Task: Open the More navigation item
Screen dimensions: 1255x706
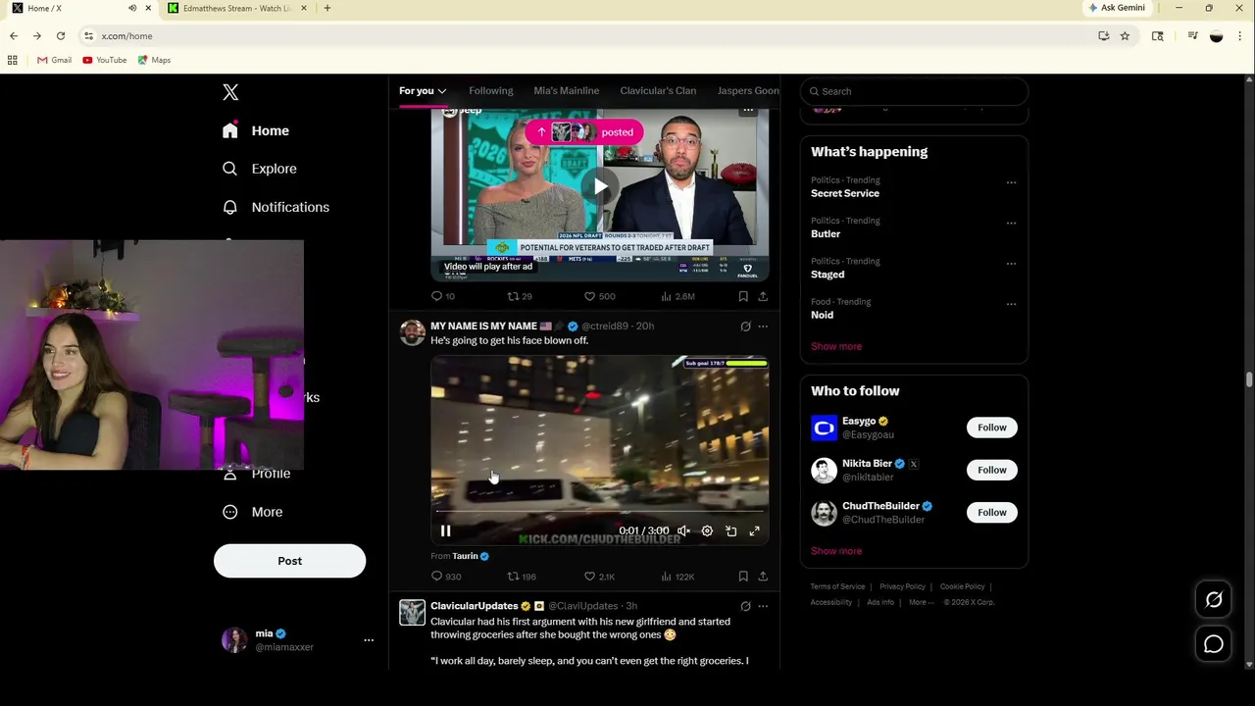Action: click(x=253, y=512)
